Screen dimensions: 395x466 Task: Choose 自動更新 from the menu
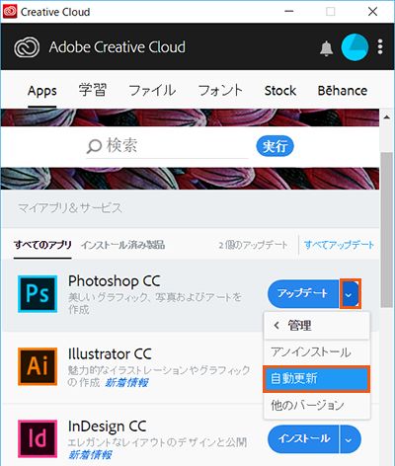point(317,379)
